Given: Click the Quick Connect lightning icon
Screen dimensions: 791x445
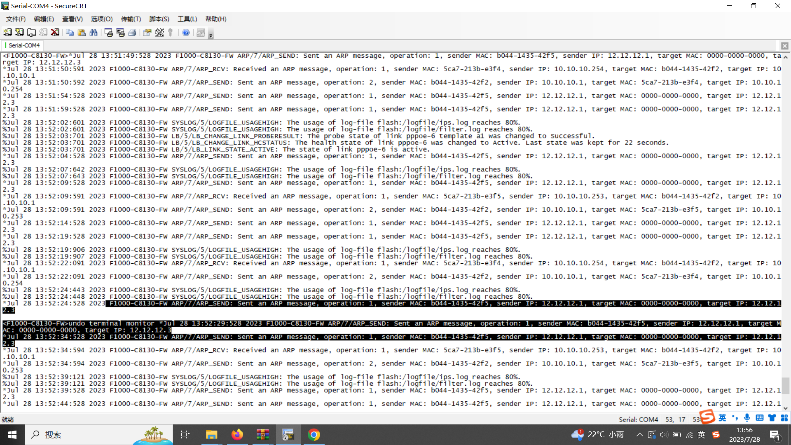Looking at the screenshot, I should pyautogui.click(x=19, y=33).
